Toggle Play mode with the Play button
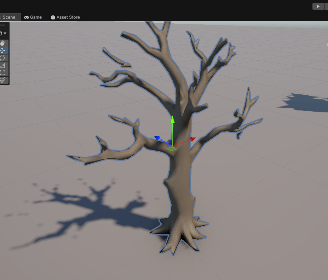The width and height of the screenshot is (328, 280). [317, 6]
